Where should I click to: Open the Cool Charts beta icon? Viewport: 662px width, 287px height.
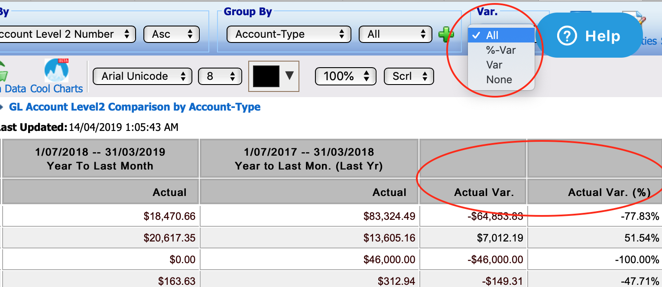point(57,71)
